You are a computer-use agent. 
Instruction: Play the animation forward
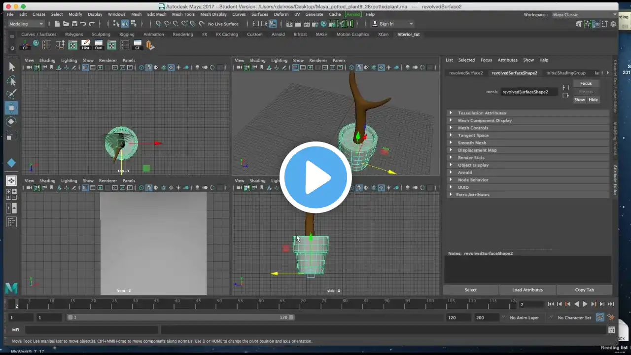(x=585, y=304)
